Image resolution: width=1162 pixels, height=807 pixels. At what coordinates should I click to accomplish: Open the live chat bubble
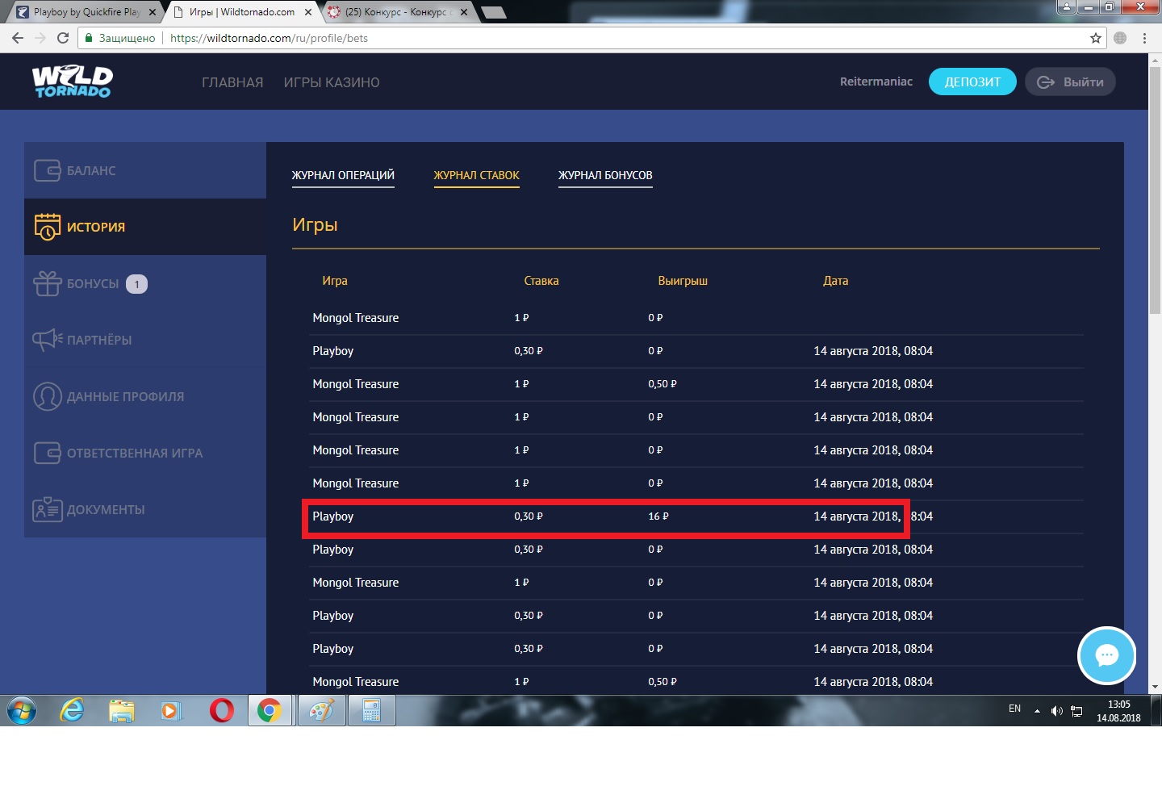1106,655
